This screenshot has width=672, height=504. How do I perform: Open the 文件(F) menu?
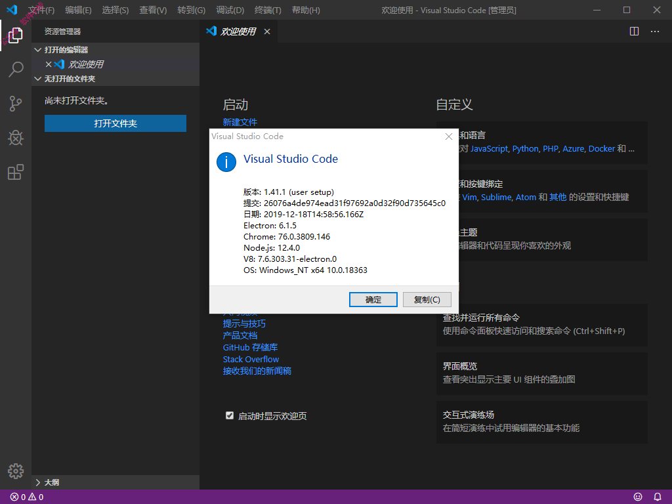[41, 10]
